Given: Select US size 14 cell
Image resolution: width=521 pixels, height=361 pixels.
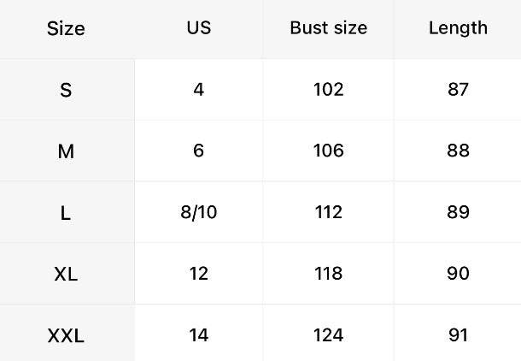Looking at the screenshot, I should [x=198, y=335].
